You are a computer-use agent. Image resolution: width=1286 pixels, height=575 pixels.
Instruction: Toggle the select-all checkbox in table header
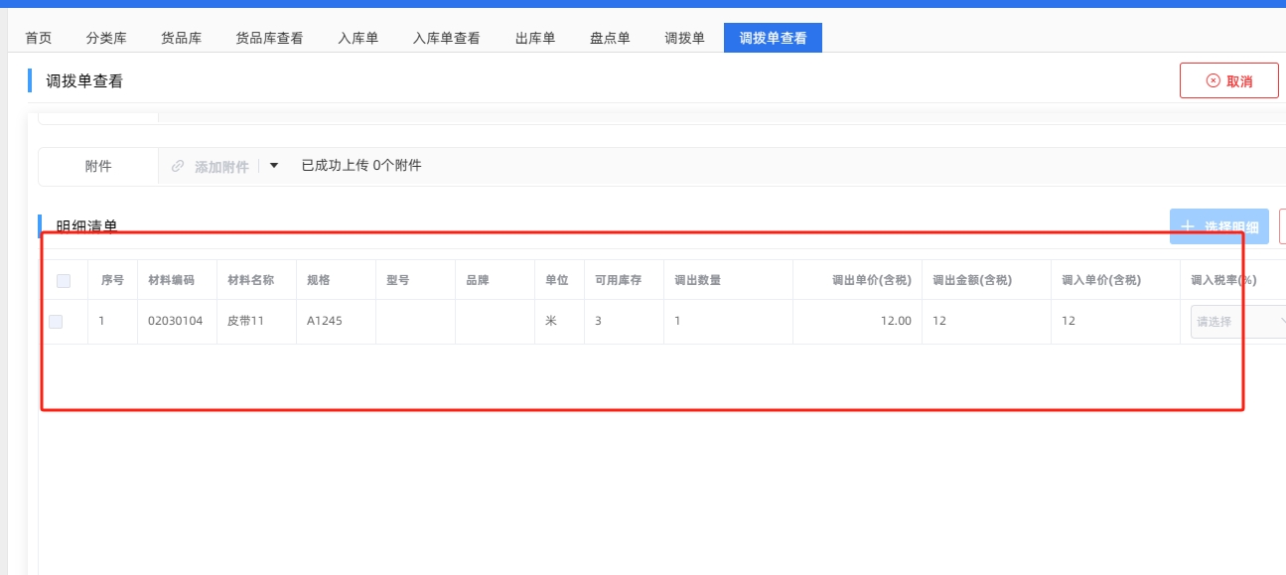64,281
